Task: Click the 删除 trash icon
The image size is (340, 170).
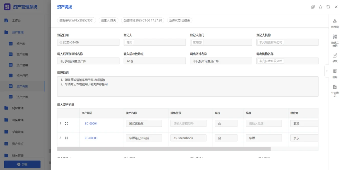Action: click(x=335, y=71)
